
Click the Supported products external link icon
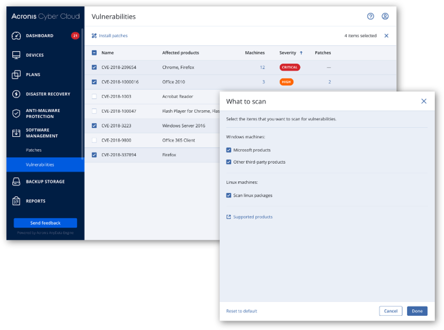click(x=228, y=217)
